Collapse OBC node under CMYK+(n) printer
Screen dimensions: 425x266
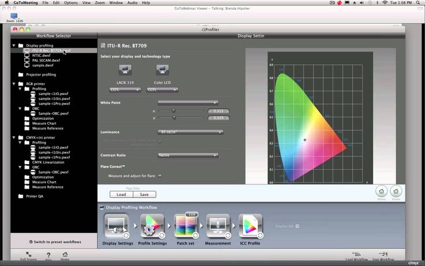pos(20,167)
